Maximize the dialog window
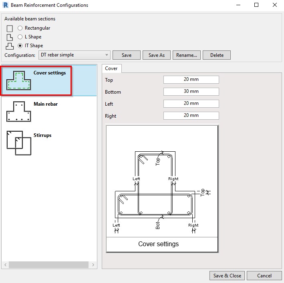284x283 pixels. click(x=256, y=5)
